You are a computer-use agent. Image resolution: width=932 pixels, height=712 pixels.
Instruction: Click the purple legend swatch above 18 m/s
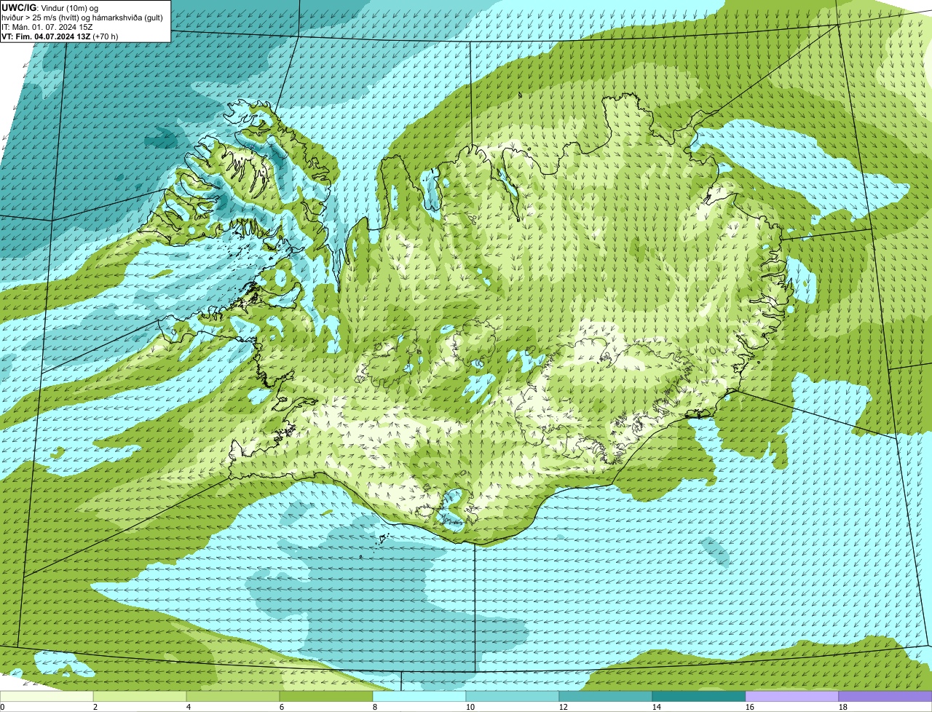coord(885,697)
